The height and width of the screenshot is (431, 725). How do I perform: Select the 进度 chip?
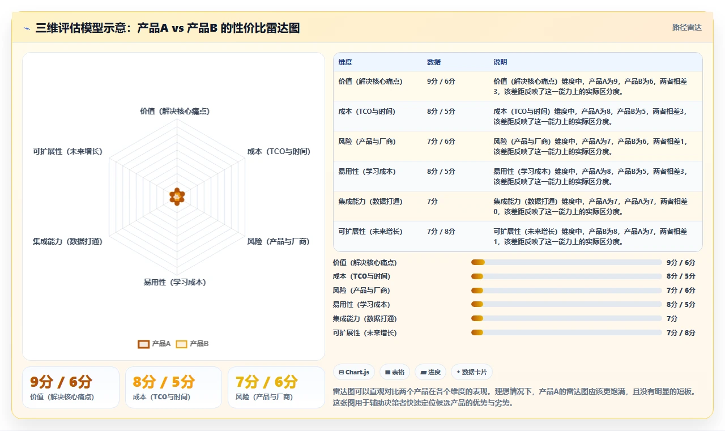430,372
